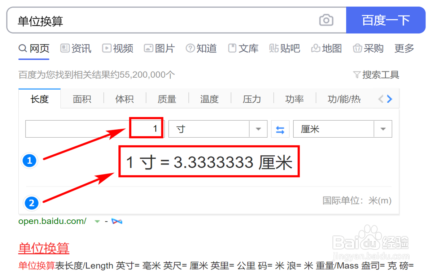This screenshot has height=271, width=433.
Task: Click the swap units arrows icon
Action: coord(280,129)
